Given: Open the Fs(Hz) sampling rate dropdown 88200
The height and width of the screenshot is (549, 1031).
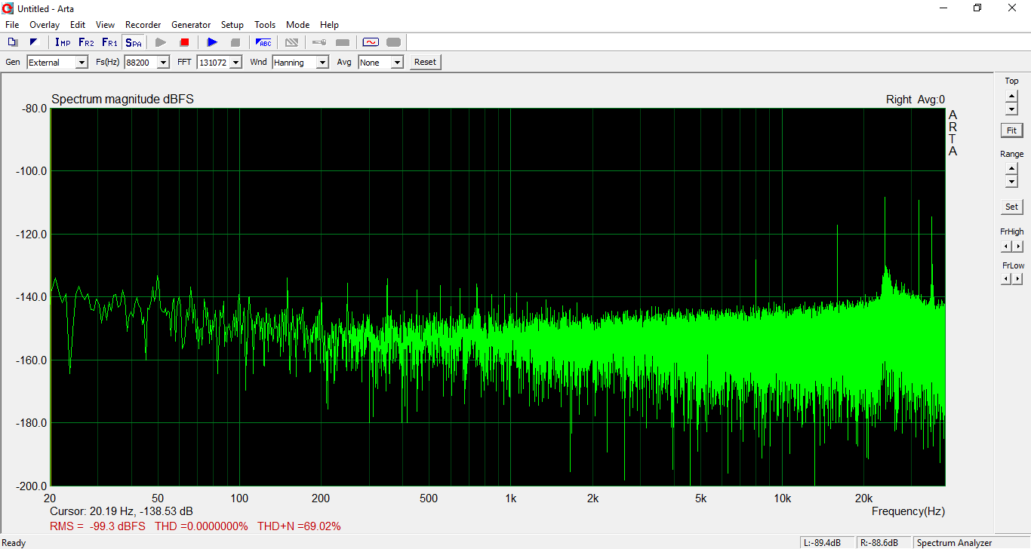Looking at the screenshot, I should (x=146, y=63).
